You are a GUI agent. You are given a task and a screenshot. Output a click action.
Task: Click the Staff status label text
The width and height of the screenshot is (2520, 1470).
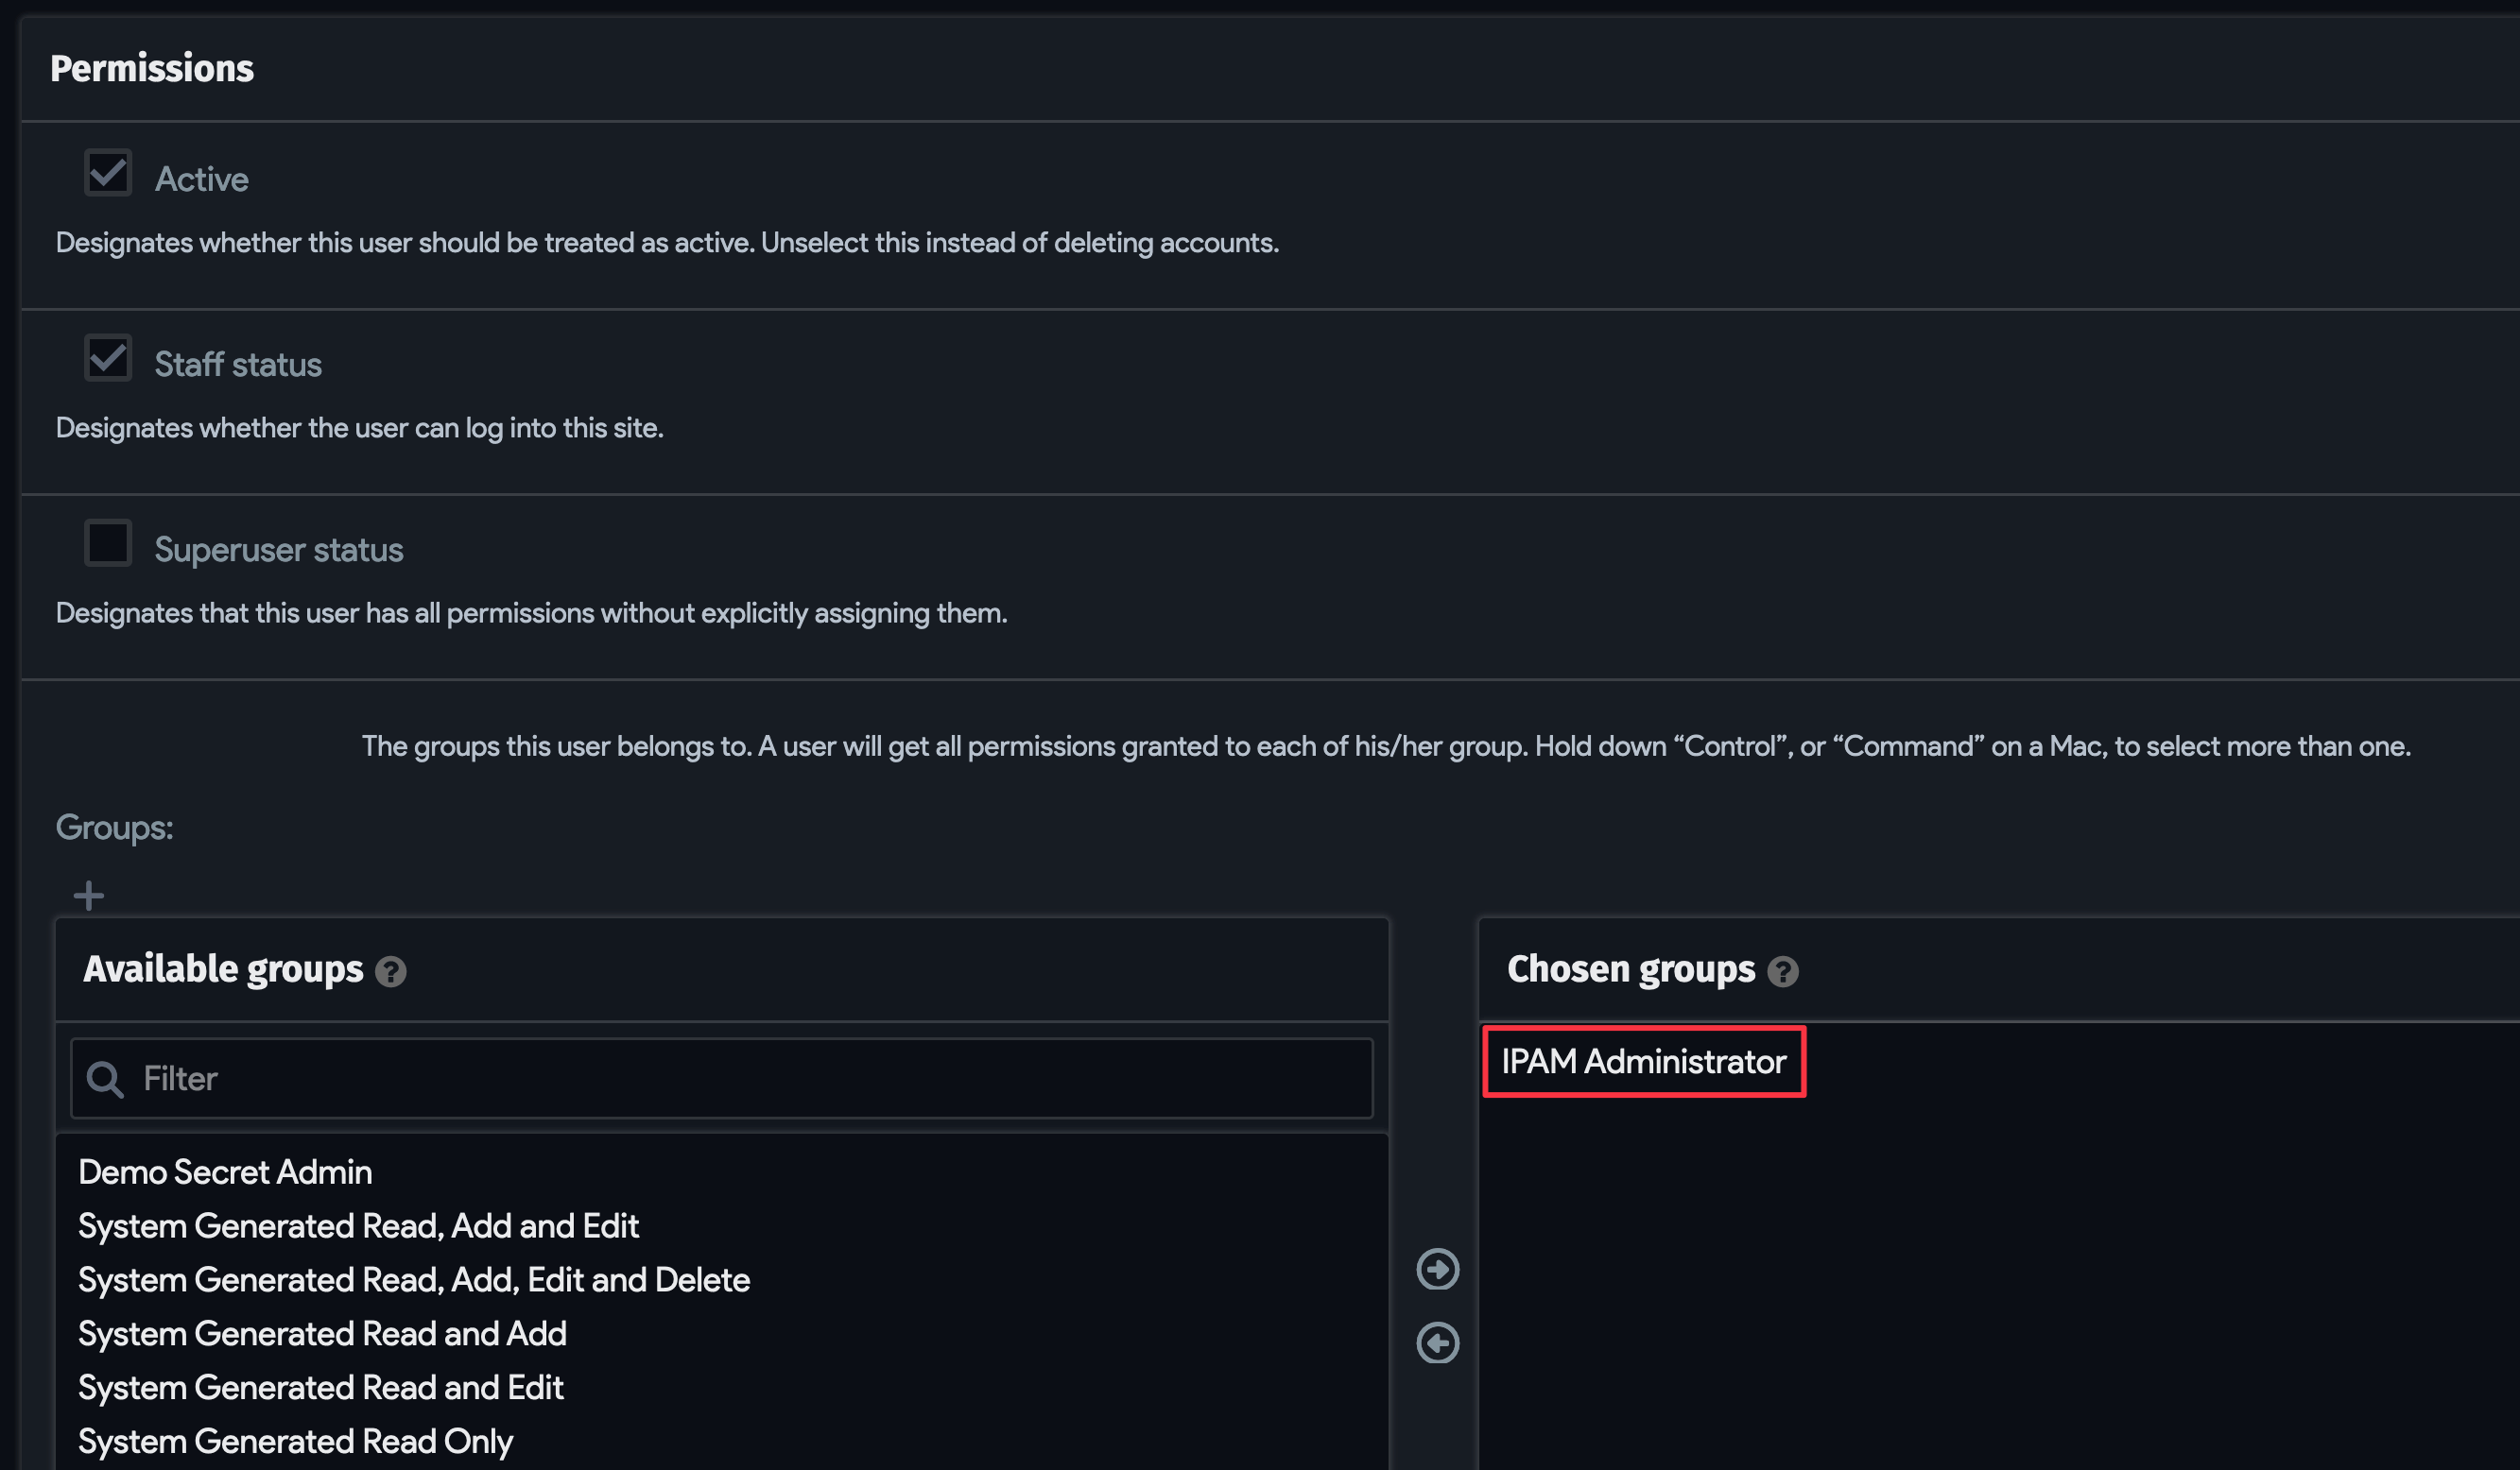click(238, 363)
